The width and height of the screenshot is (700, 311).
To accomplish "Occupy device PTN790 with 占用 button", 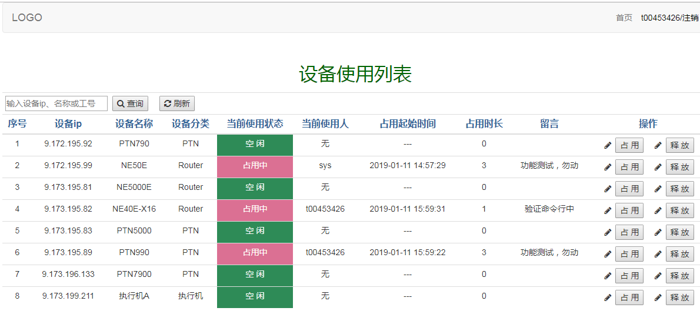I will 629,145.
